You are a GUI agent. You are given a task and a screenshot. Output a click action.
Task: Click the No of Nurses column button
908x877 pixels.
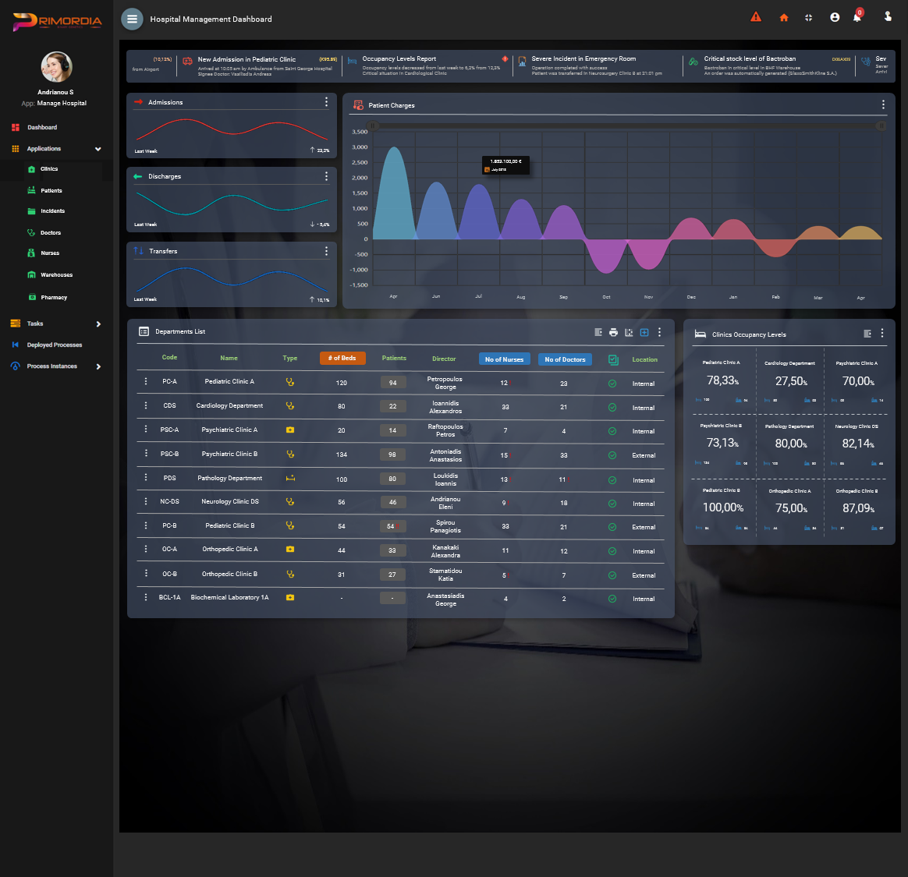point(504,359)
